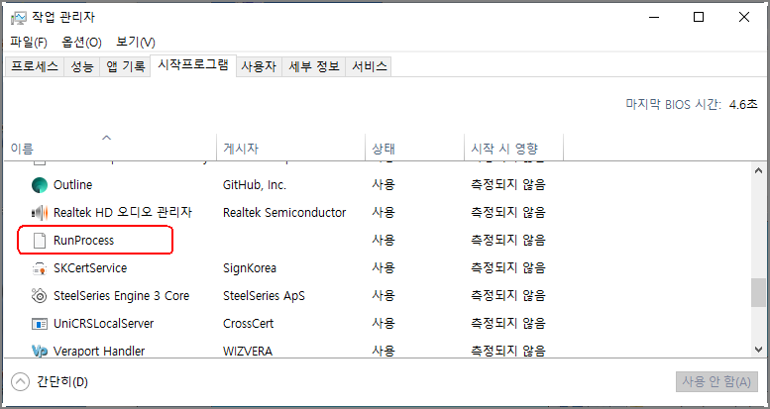
Task: Sort by the 이름 column header
Action: click(x=110, y=147)
